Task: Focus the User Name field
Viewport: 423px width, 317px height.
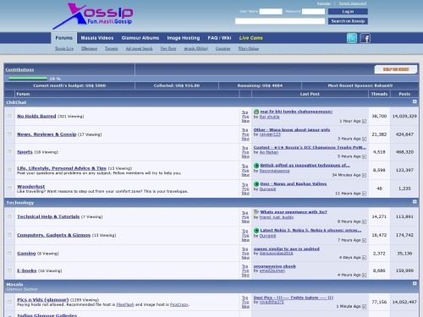Action: click(x=271, y=12)
